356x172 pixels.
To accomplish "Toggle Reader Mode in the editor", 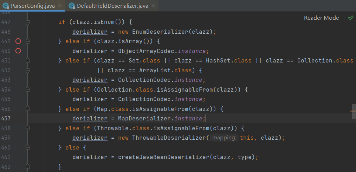I will click(x=321, y=18).
